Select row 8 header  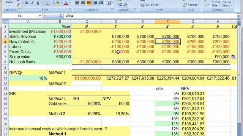[x=5, y=62]
